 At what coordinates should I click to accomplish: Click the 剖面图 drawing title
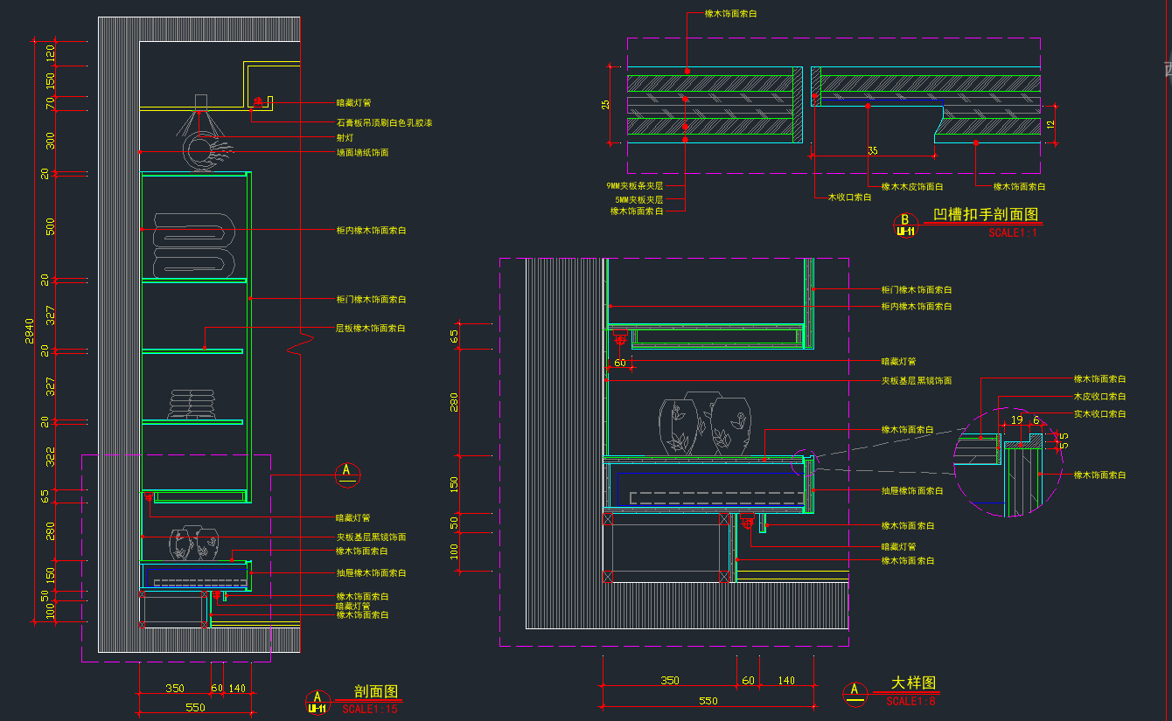[x=376, y=692]
